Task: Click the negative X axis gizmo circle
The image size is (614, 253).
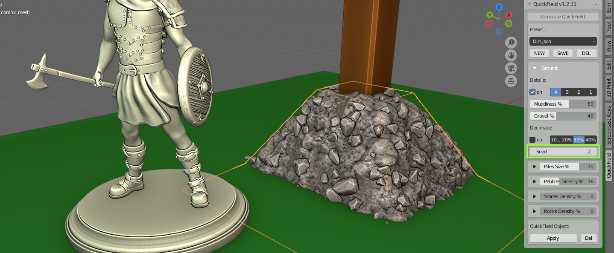Action: (x=490, y=23)
